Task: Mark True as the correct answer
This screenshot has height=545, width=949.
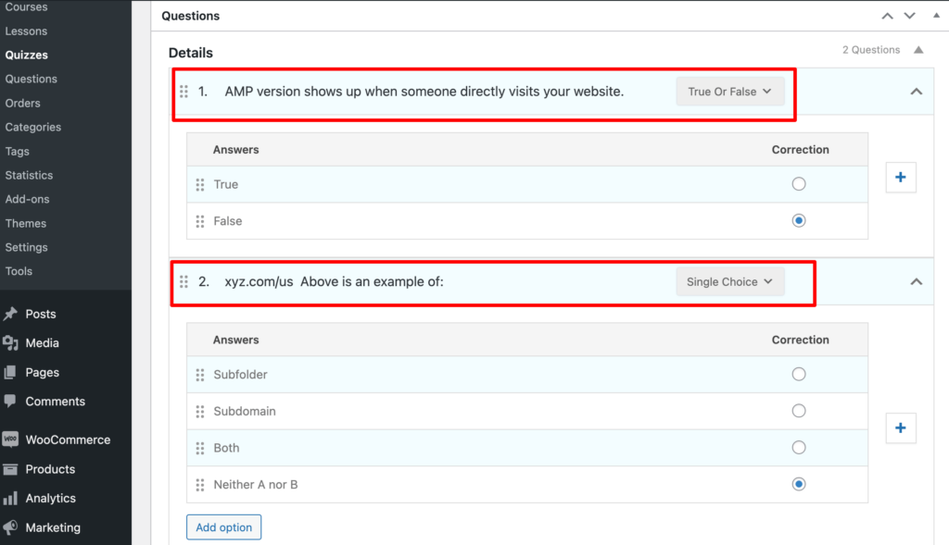Action: (x=799, y=184)
